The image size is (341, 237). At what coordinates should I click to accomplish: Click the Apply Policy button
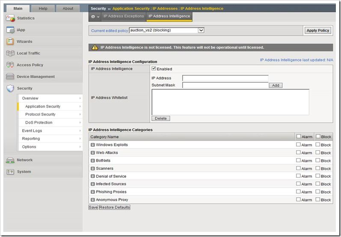[318, 30]
